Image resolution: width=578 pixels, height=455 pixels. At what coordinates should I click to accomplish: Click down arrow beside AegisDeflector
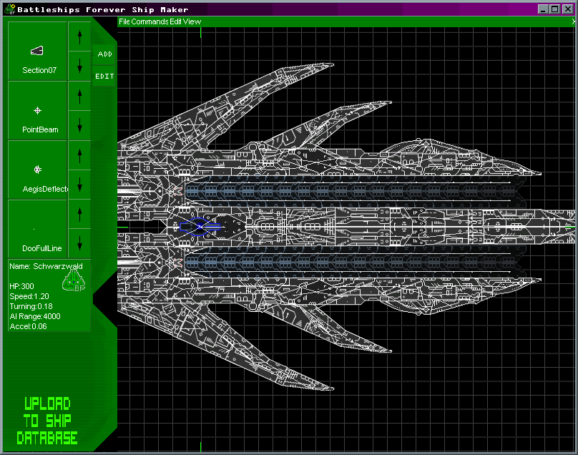click(x=79, y=185)
